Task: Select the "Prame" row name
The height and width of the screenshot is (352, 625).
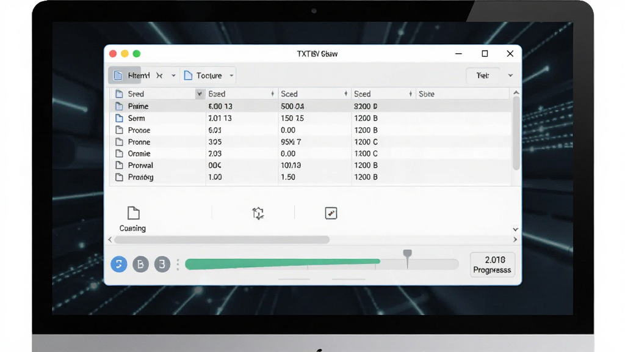Action: (x=138, y=106)
